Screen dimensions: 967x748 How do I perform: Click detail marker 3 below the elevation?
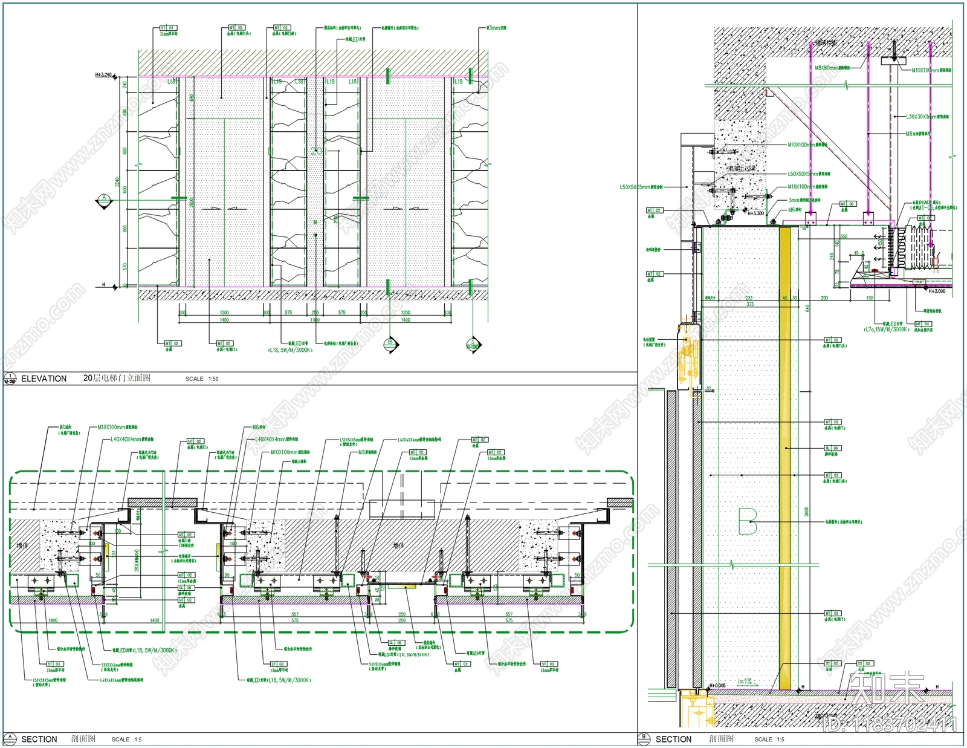click(x=473, y=345)
